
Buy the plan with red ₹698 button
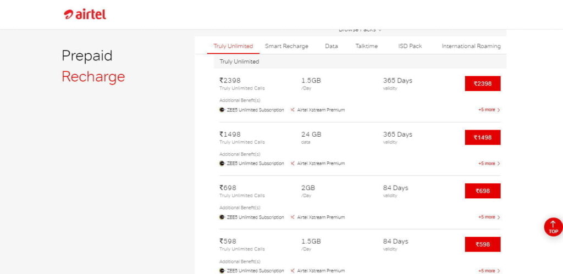pos(483,191)
